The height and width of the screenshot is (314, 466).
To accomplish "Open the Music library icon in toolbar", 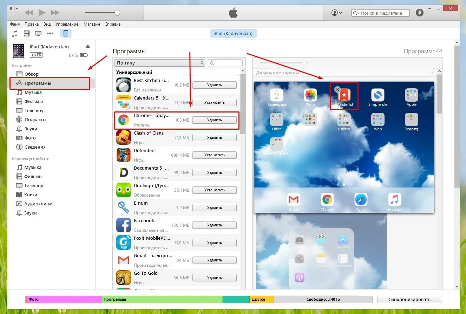I will point(15,34).
